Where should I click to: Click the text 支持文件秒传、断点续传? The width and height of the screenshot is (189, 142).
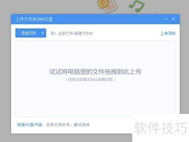[x=68, y=125]
